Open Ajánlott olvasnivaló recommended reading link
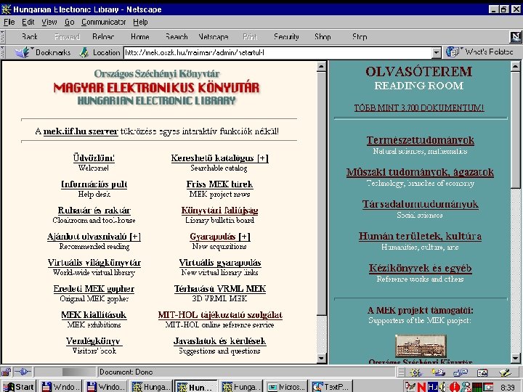 click(94, 237)
